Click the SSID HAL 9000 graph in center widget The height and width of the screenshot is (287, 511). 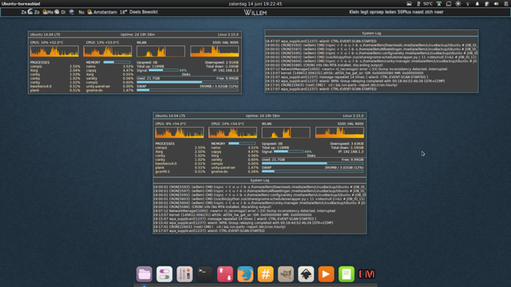(x=339, y=132)
